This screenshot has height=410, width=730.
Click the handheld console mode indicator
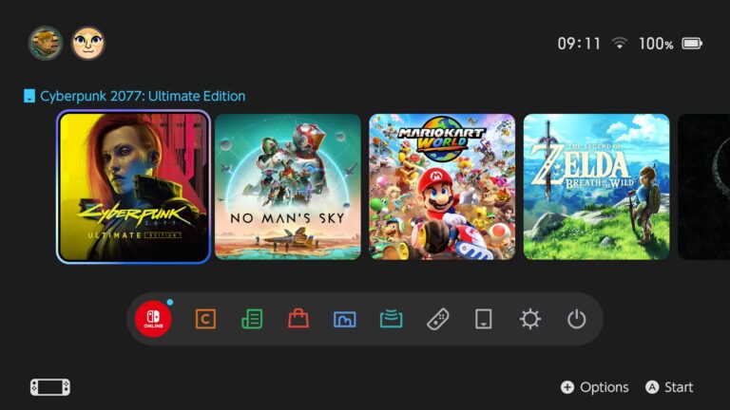50,387
